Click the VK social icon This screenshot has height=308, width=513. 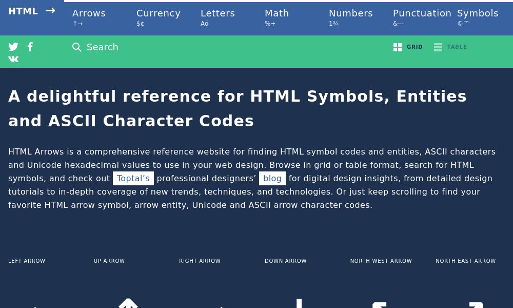tap(13, 59)
